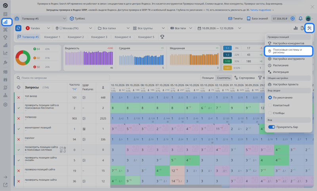Expand Все папки dropdown
Viewport: 317px width, 191px height.
click(113, 28)
